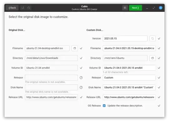Screen dimensions: 169x122
Task: Click 'Original Disk...' heading
Action: 17,30
